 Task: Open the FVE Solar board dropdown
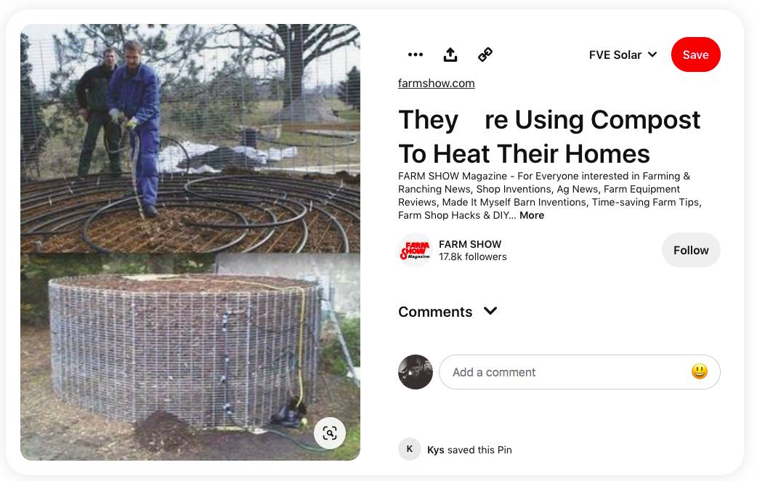(623, 54)
